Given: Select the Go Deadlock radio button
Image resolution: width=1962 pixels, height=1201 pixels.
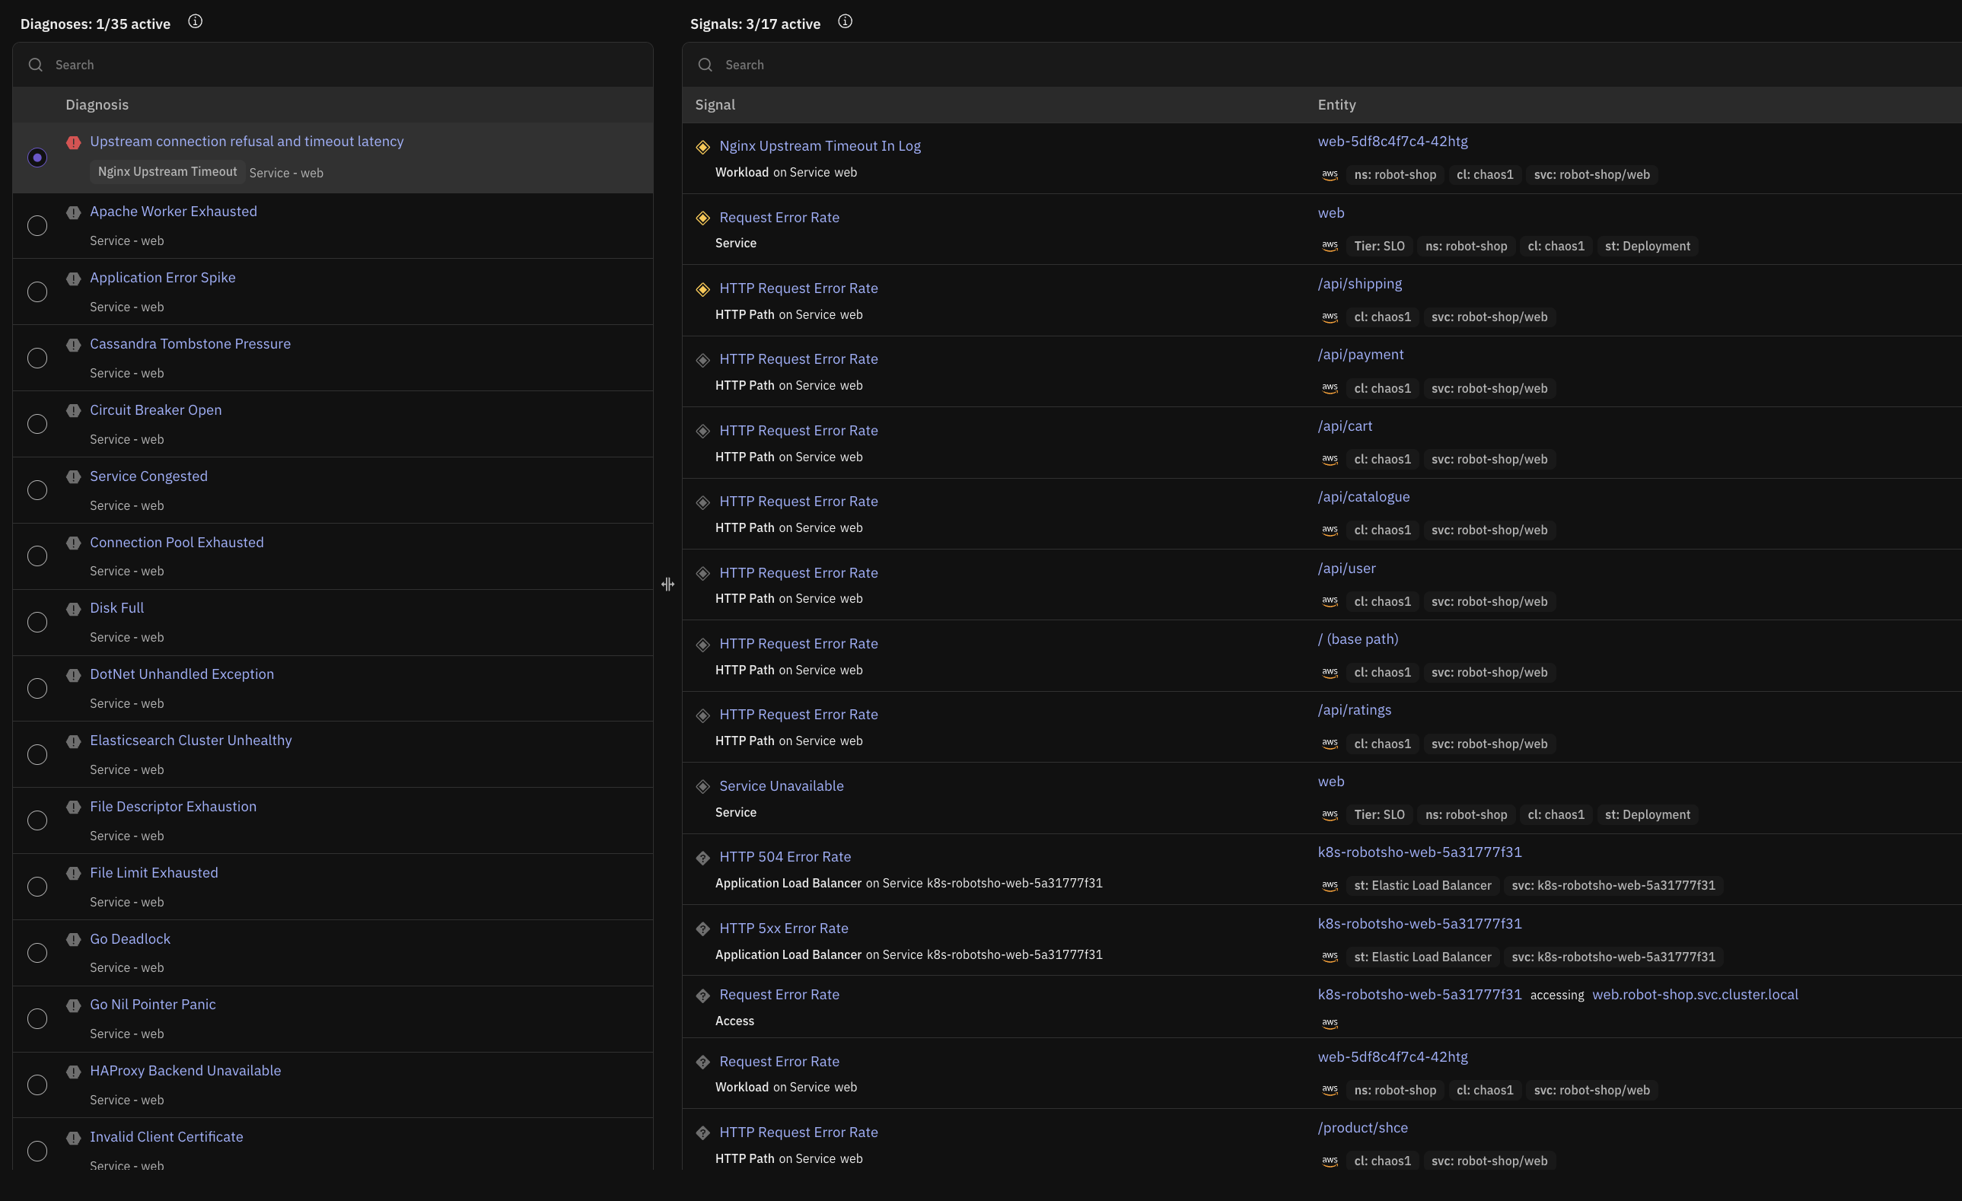Looking at the screenshot, I should point(37,953).
